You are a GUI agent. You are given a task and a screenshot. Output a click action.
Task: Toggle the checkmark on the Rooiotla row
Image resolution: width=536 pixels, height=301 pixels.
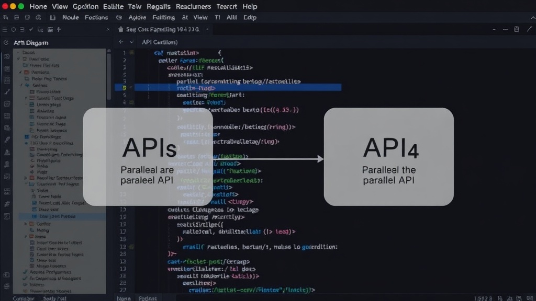coord(20,72)
